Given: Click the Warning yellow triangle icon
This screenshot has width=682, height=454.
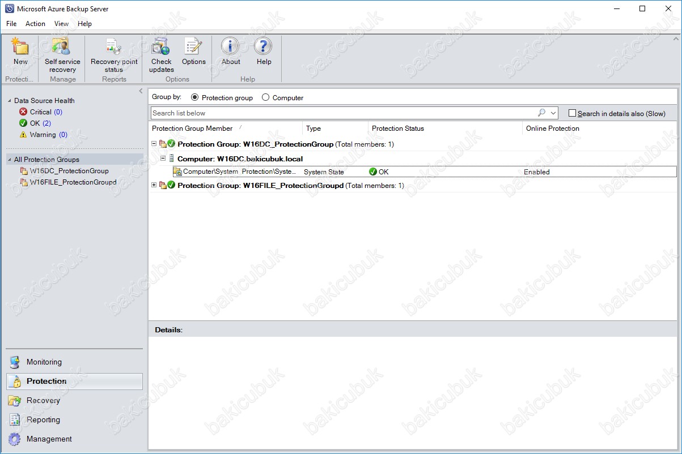Looking at the screenshot, I should 23,135.
